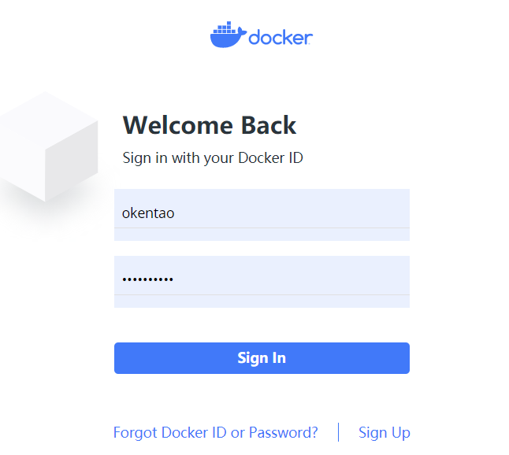This screenshot has width=509, height=455.
Task: Click the password dots in the field
Action: 147,279
